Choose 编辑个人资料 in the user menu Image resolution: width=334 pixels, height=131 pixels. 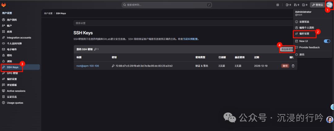pyautogui.click(x=312, y=28)
